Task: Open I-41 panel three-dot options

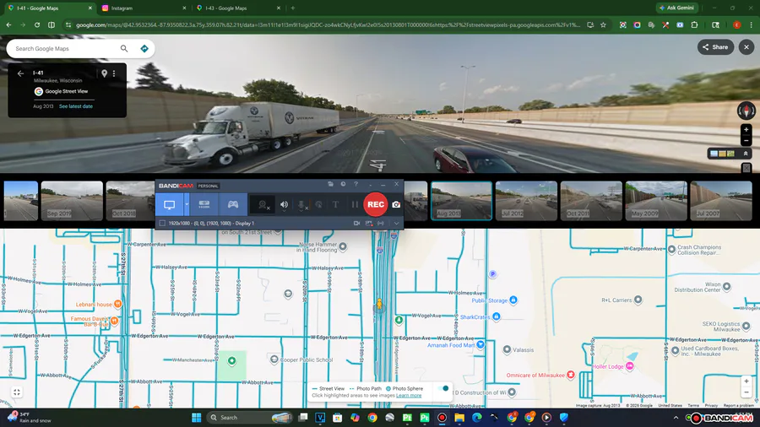Action: coord(114,73)
